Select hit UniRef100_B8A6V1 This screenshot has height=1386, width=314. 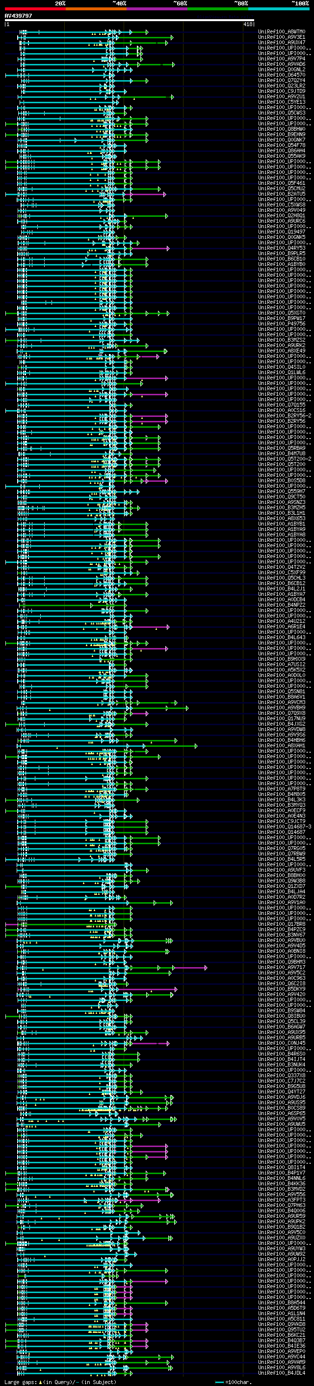click(x=282, y=697)
